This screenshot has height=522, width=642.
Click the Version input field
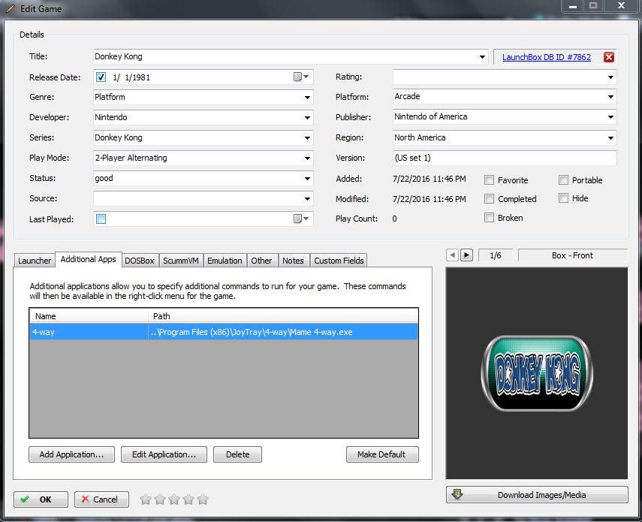505,158
